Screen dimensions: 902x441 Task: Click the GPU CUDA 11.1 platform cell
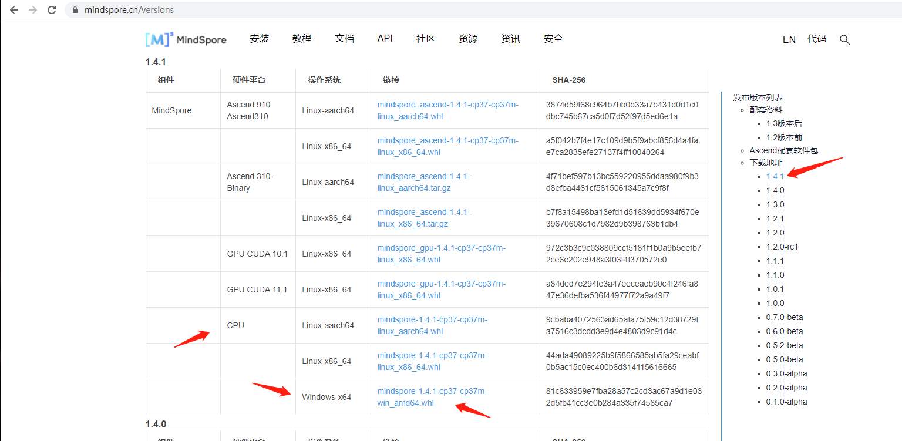tap(257, 289)
